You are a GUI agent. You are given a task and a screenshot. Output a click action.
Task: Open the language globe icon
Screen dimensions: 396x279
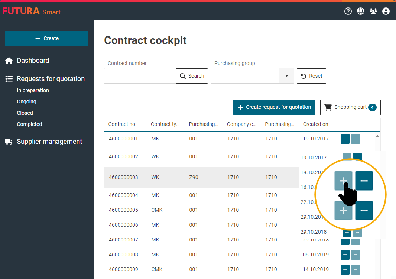[361, 11]
